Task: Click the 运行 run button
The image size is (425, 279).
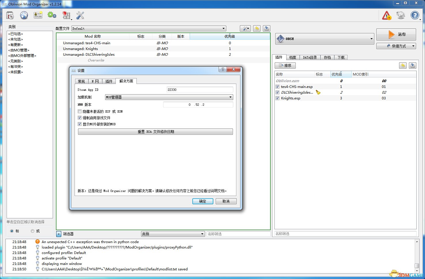Action: click(396, 34)
